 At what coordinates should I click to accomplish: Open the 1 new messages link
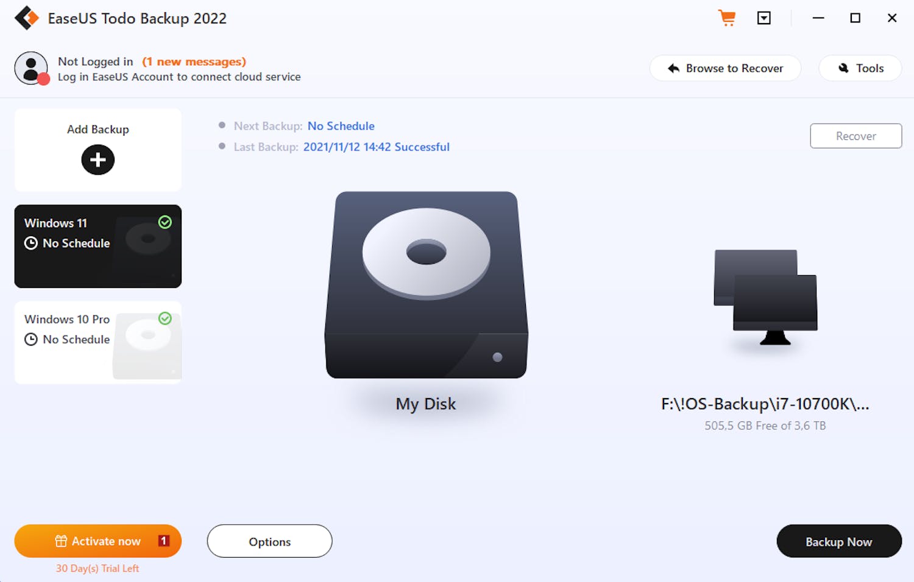click(194, 61)
